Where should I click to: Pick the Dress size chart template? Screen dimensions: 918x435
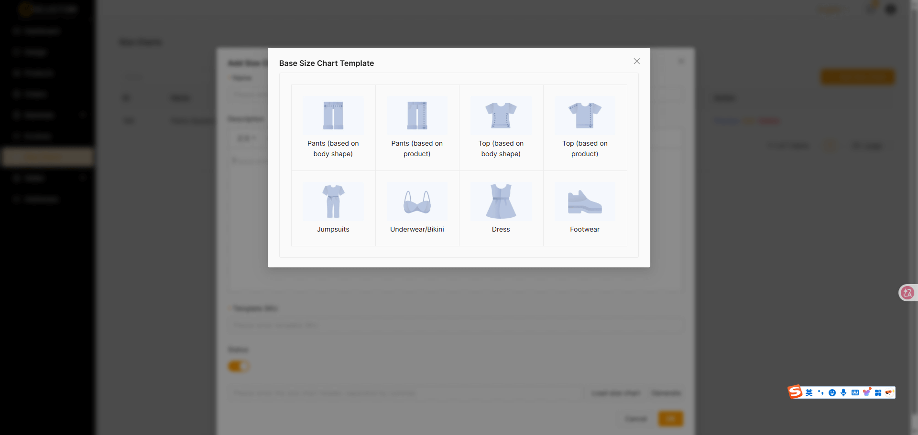pyautogui.click(x=501, y=208)
